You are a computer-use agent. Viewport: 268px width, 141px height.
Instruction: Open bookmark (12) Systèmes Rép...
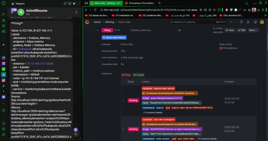[x=151, y=16]
